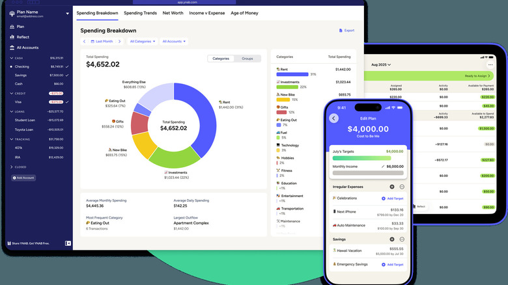Open the Plan Name dropdown arrow
The width and height of the screenshot is (508, 285).
click(x=67, y=14)
